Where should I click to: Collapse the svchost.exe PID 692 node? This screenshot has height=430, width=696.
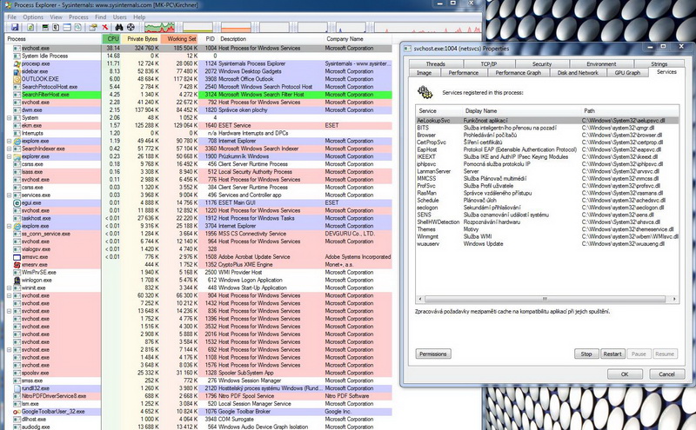tap(9, 350)
